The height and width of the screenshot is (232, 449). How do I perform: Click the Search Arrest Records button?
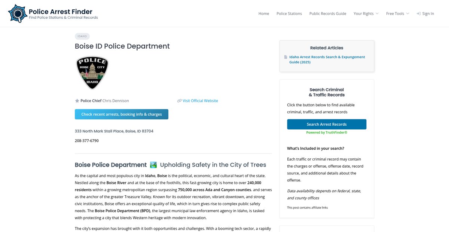click(327, 124)
